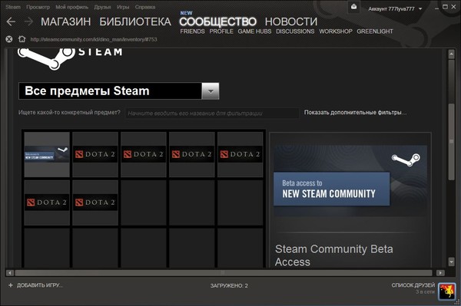Expand the Аккаунт 777lyva777 dropdown

(x=395, y=8)
